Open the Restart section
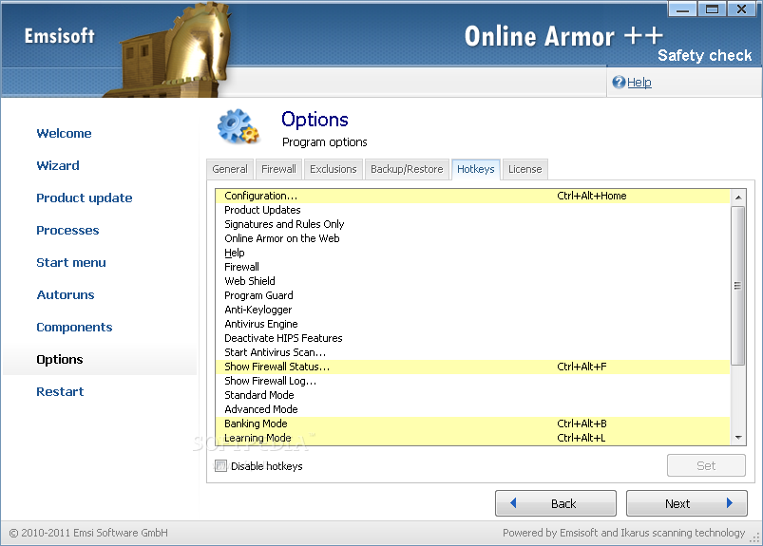Image resolution: width=763 pixels, height=546 pixels. click(x=60, y=392)
